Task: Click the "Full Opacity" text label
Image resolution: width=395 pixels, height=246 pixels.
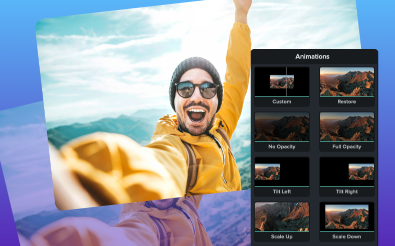Action: coord(346,146)
